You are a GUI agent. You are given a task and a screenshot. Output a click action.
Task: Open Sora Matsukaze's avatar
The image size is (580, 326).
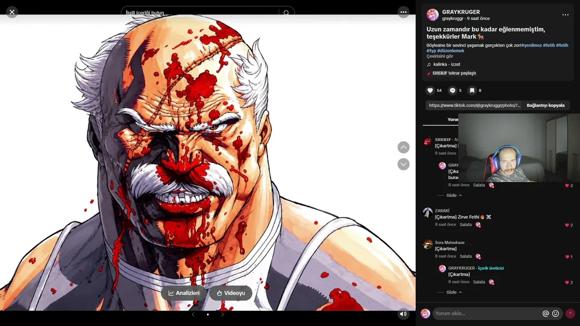(x=427, y=244)
